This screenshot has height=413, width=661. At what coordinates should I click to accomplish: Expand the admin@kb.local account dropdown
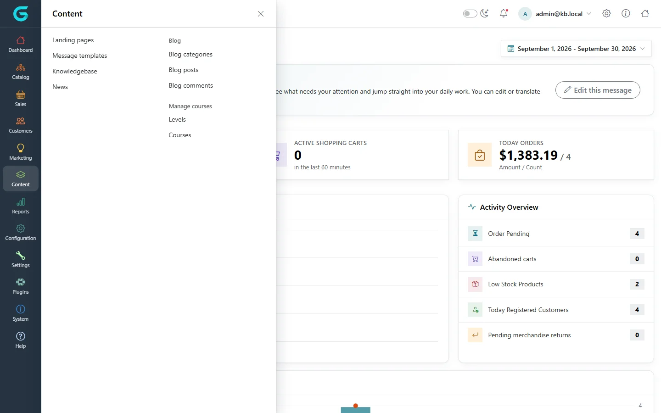[555, 14]
